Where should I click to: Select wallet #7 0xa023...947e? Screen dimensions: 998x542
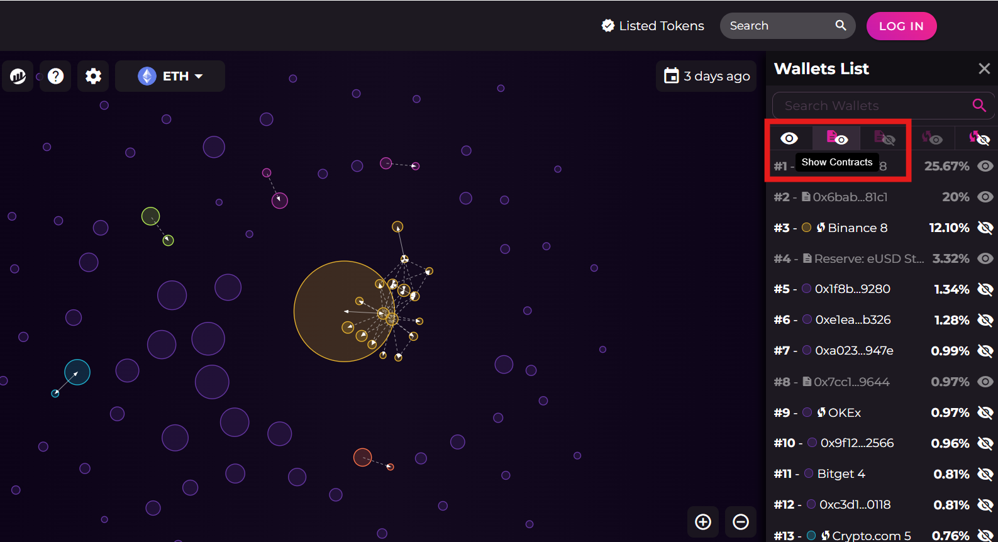(882, 351)
